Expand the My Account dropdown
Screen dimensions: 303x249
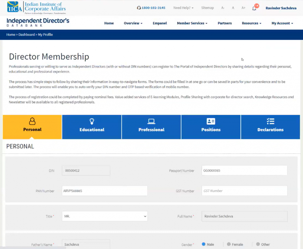pos(282,23)
